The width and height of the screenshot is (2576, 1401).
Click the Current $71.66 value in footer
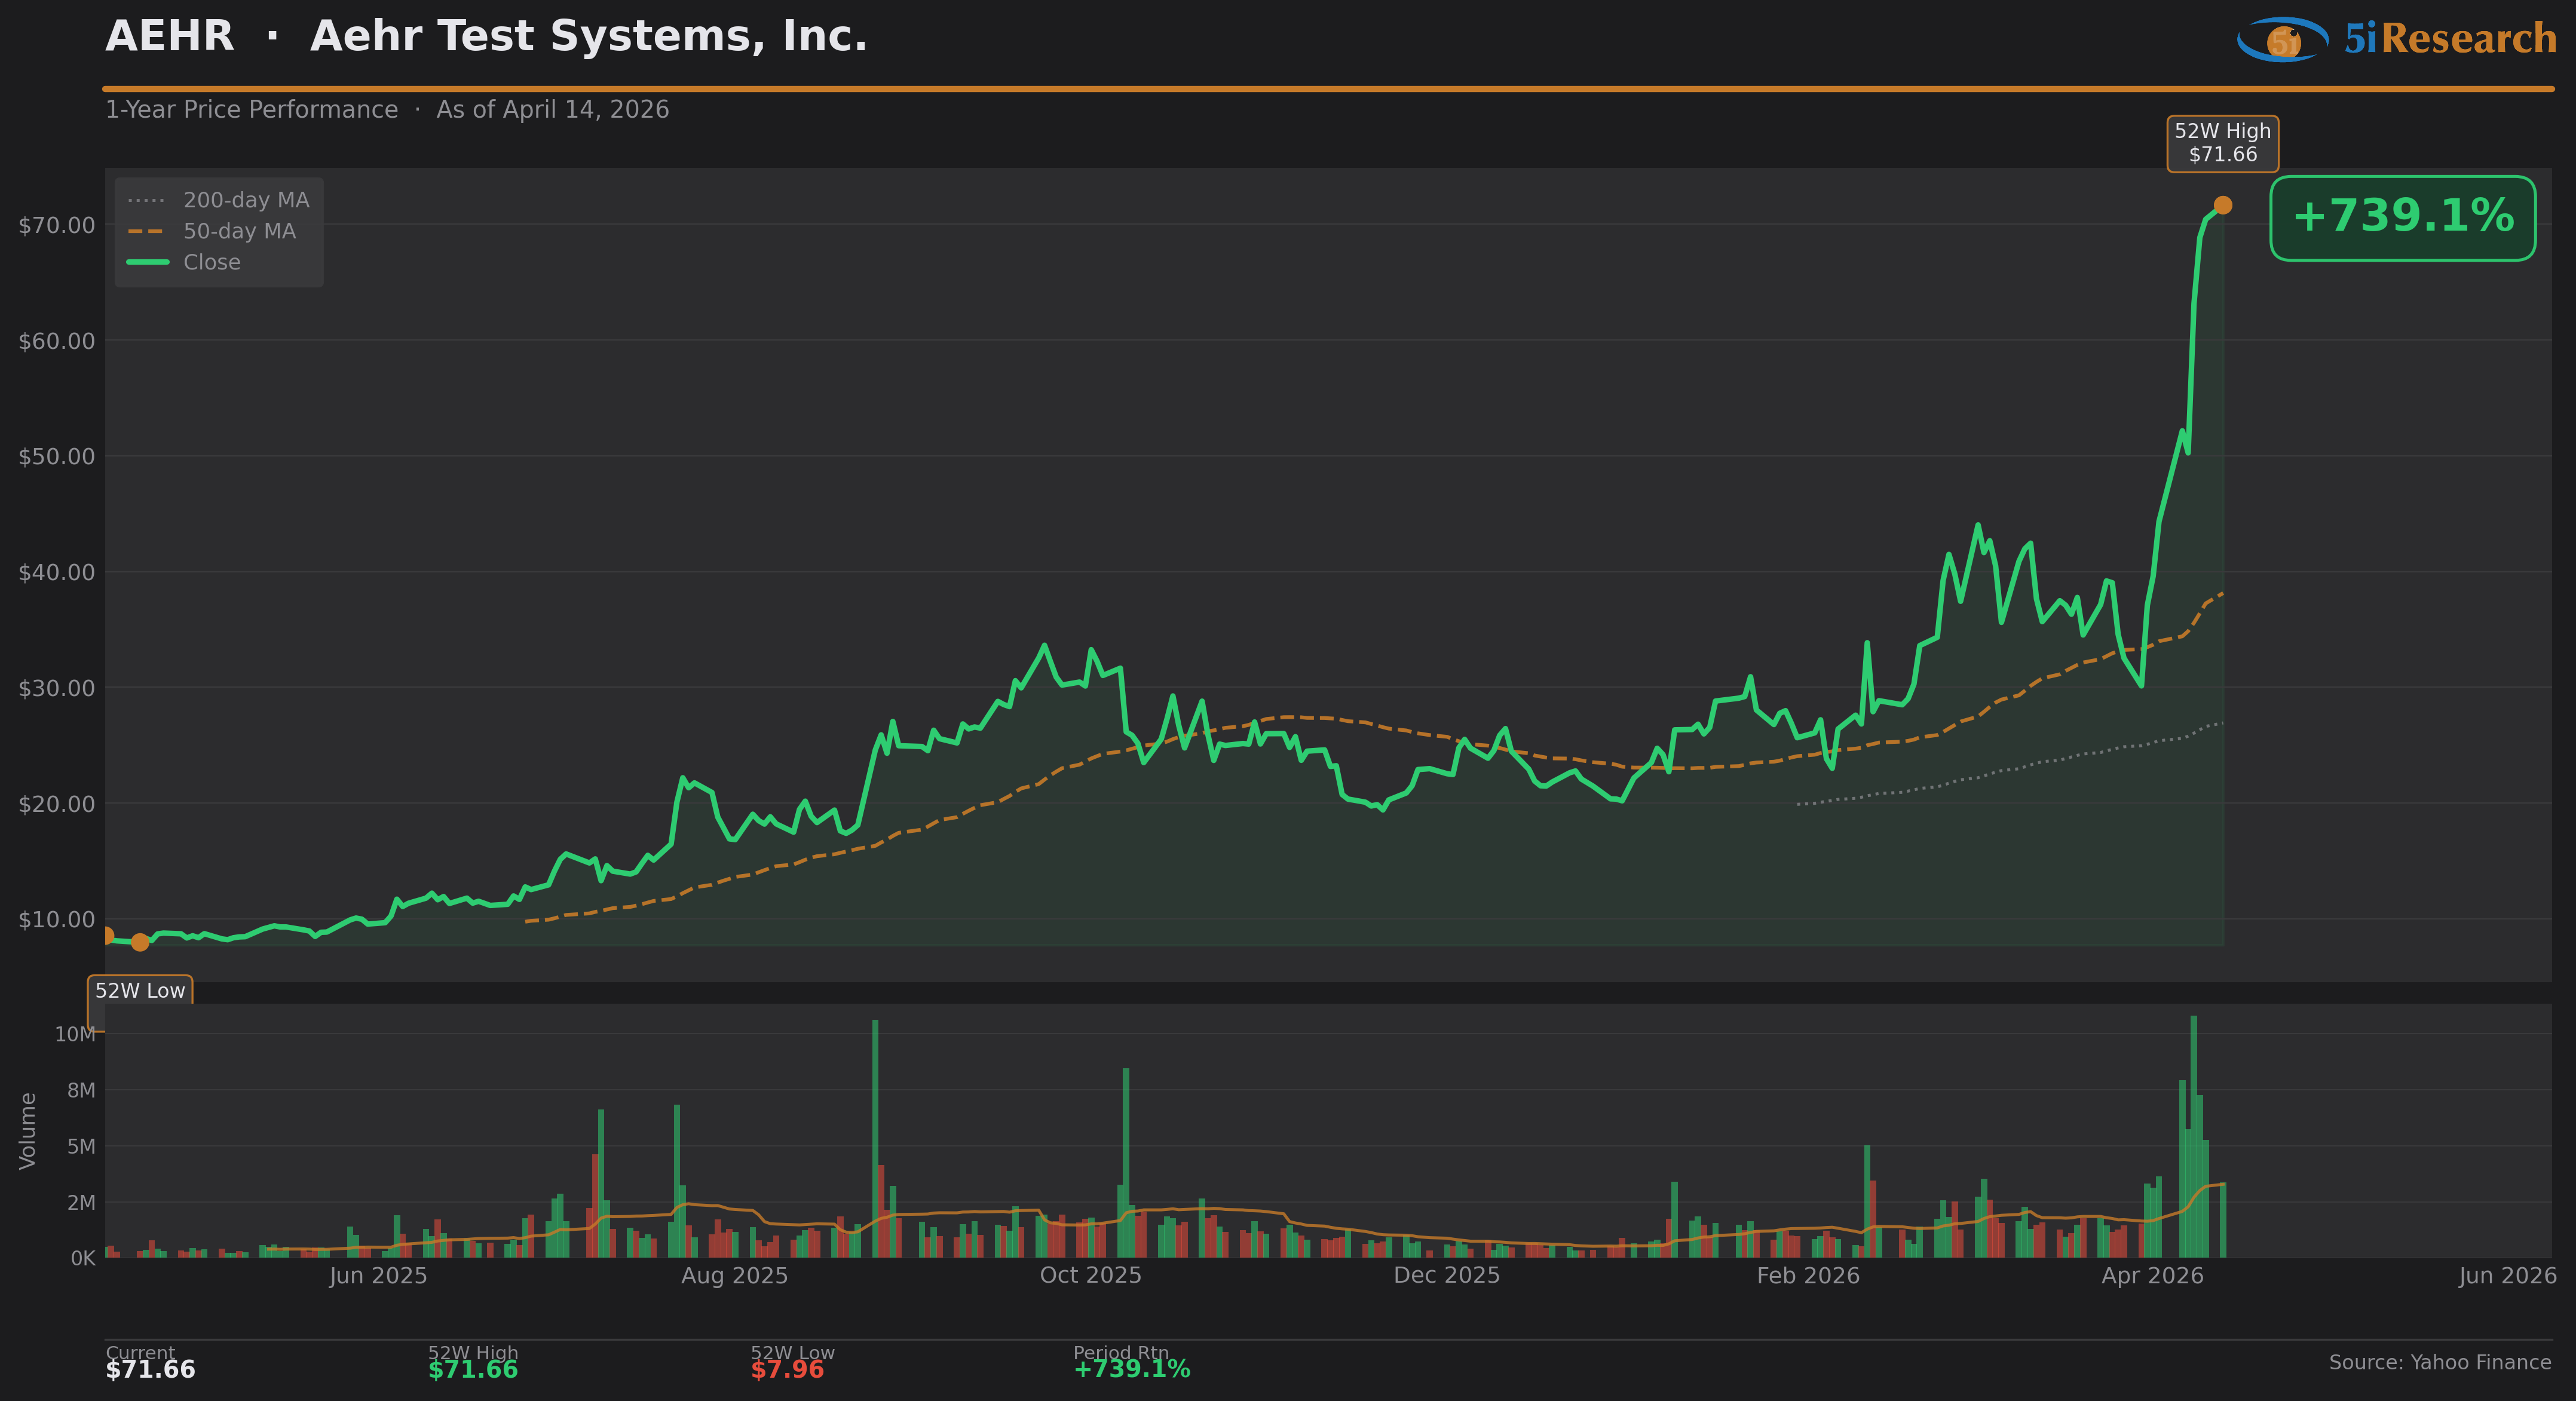(x=150, y=1369)
